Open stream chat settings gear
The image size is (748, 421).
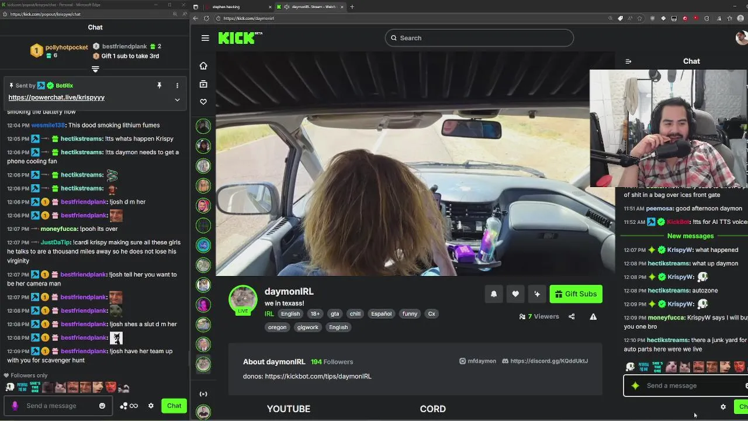coord(723,407)
